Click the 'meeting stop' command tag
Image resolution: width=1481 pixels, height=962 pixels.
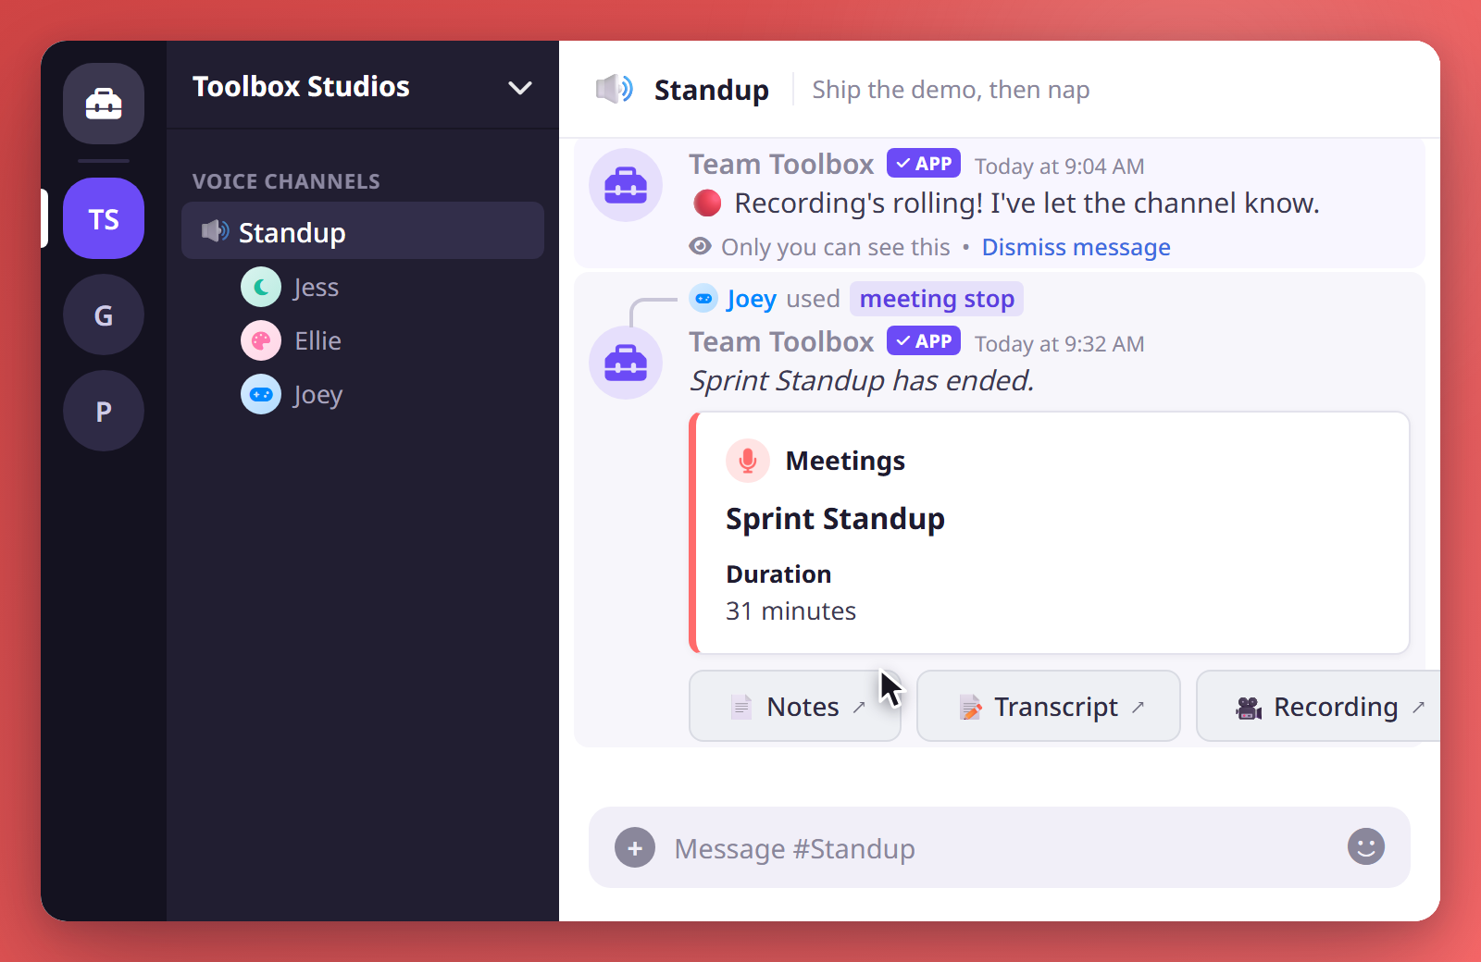click(937, 299)
